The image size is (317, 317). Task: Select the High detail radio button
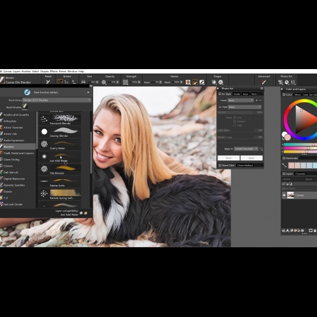point(235,126)
